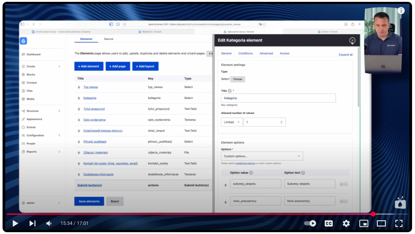This screenshot has width=415, height=234.
Task: Open the Limited values dropdown
Action: click(x=231, y=122)
